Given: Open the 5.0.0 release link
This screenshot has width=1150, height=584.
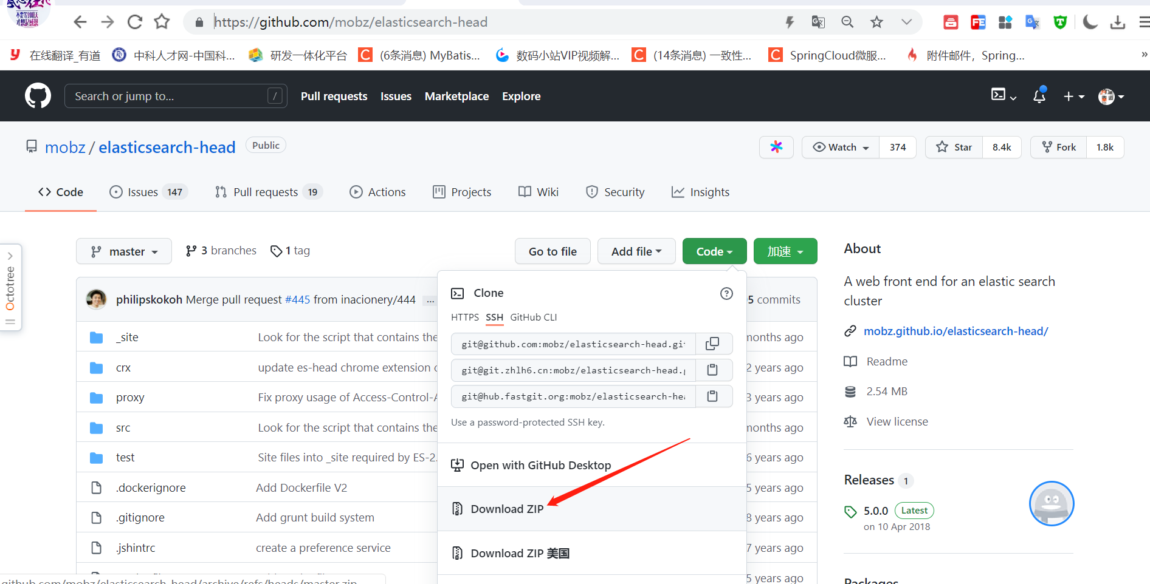Looking at the screenshot, I should [x=876, y=511].
